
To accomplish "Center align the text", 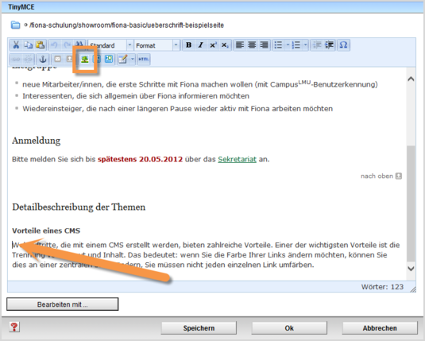I will pyautogui.click(x=252, y=45).
